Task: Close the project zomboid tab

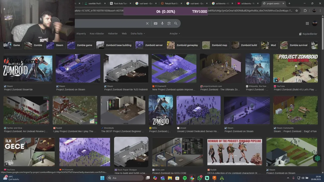Action: pyautogui.click(x=283, y=4)
